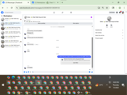Open the weather widget showing 31°C
This screenshot has width=127, height=95.
click(x=99, y=85)
